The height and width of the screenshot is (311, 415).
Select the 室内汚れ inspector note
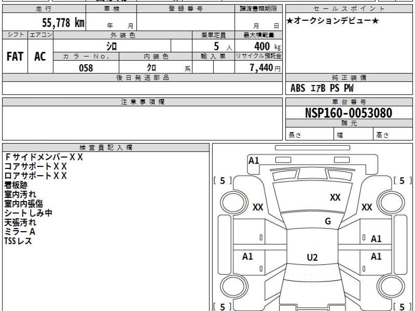pyautogui.click(x=20, y=195)
